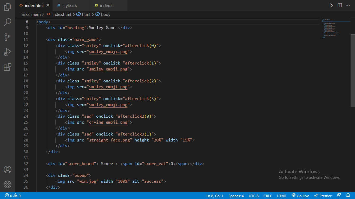
Task: Open the Accounts icon
Action: coord(7,170)
